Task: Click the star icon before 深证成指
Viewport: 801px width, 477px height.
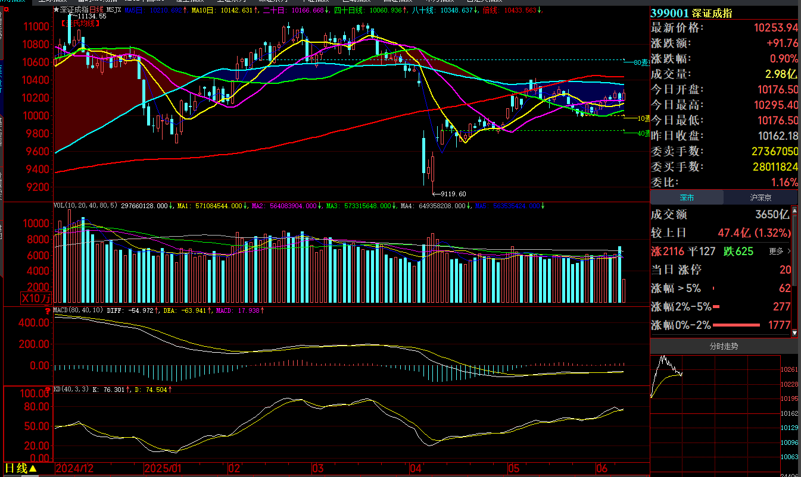Action: click(x=57, y=10)
